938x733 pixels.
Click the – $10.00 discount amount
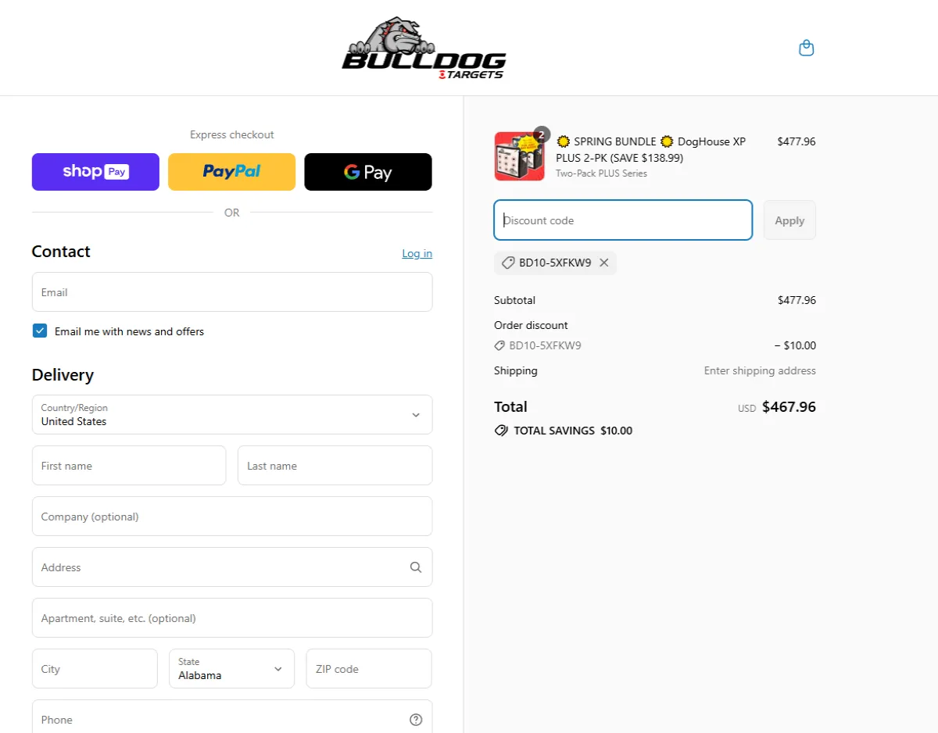click(795, 345)
